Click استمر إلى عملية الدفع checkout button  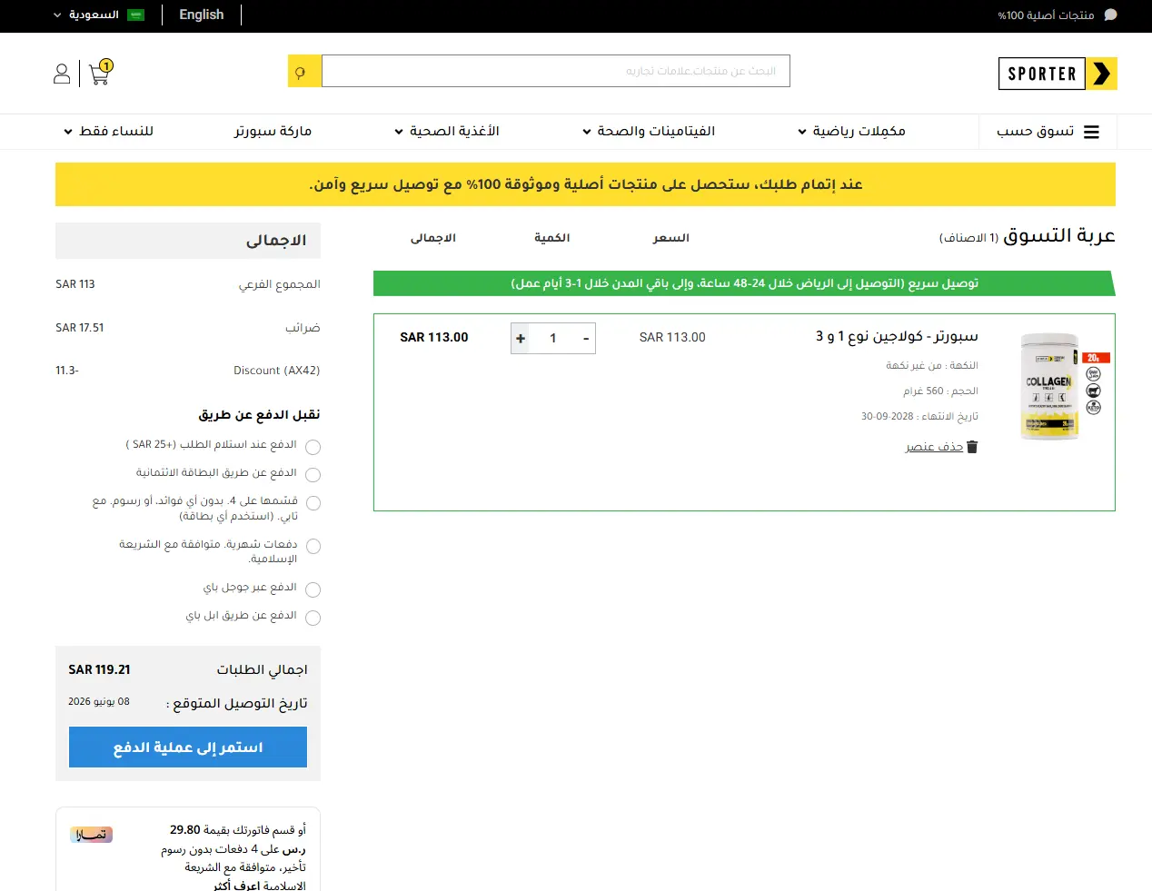(188, 747)
